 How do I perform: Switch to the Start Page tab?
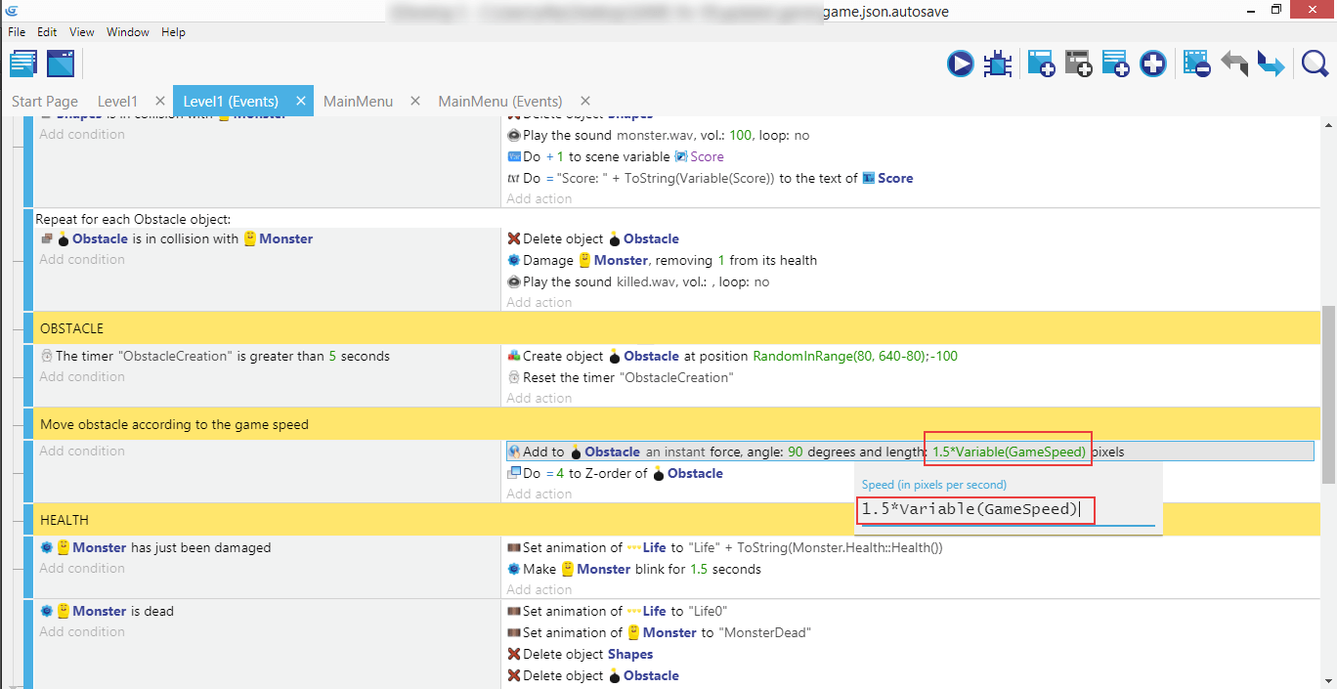45,102
